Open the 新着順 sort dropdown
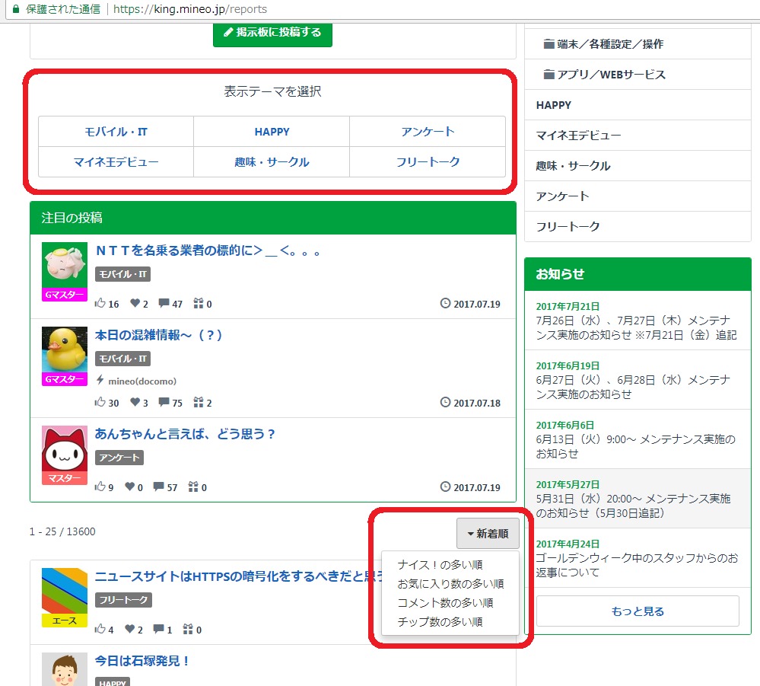Screen dimensions: 760x686 pyautogui.click(x=488, y=534)
